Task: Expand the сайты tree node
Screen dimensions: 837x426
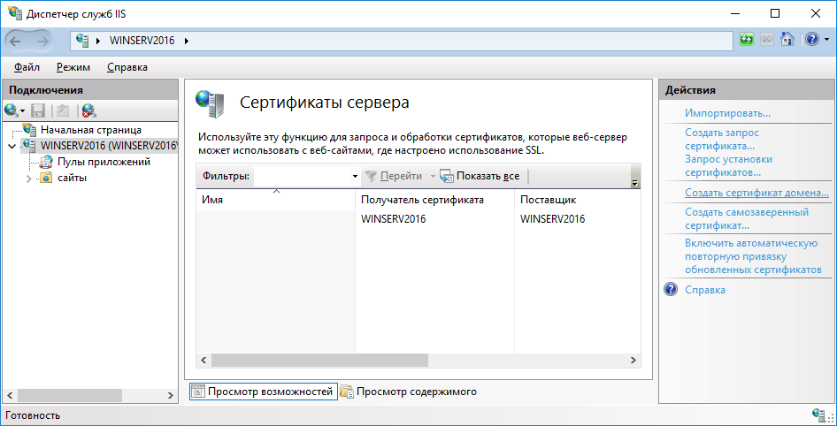Action: point(29,179)
